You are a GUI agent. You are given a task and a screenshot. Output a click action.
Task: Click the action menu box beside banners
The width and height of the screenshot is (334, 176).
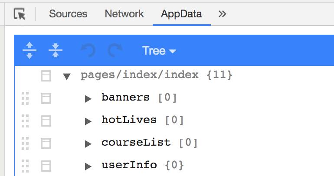(x=46, y=98)
